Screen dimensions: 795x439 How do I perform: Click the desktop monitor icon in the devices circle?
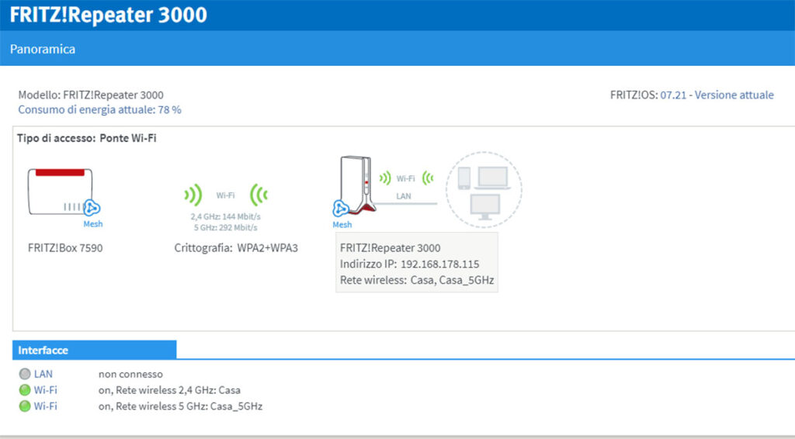tap(486, 206)
